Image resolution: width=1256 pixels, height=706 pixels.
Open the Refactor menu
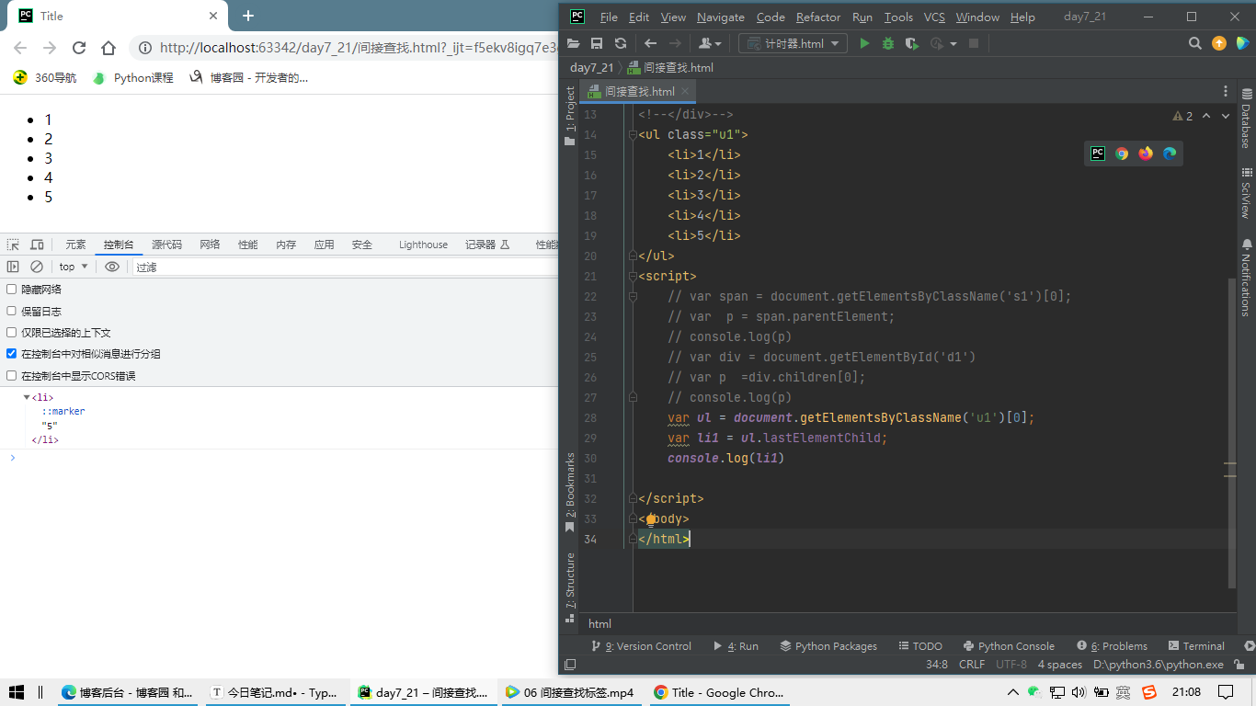[817, 17]
